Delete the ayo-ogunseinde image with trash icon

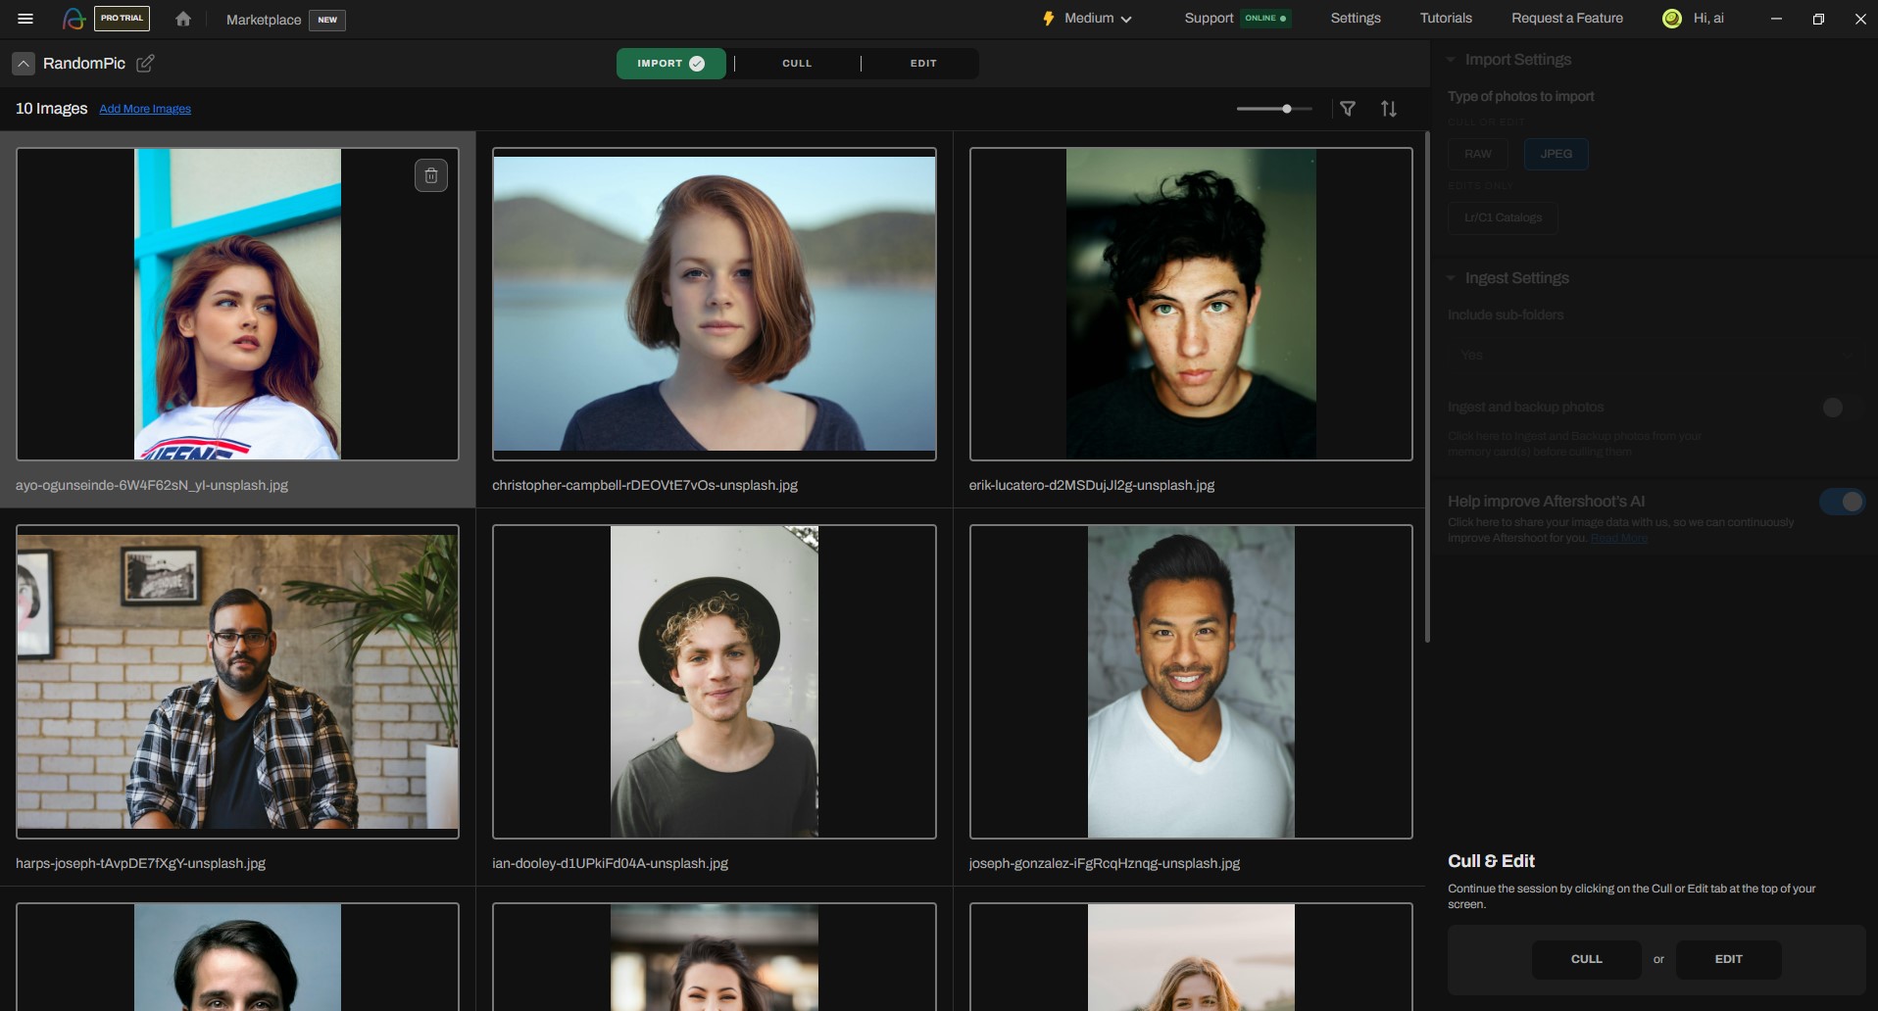(x=431, y=175)
